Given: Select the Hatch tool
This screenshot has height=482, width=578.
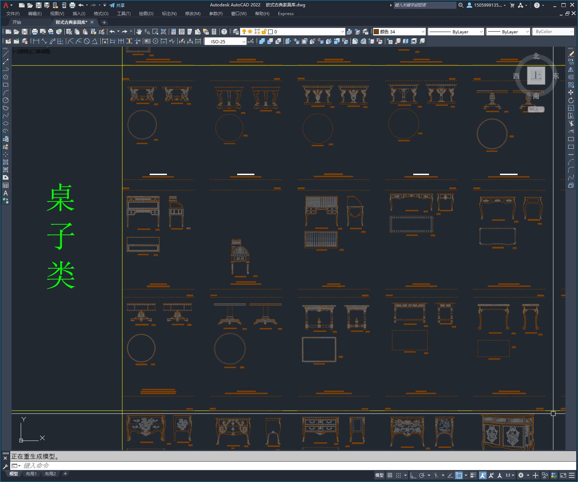Looking at the screenshot, I should (x=6, y=162).
